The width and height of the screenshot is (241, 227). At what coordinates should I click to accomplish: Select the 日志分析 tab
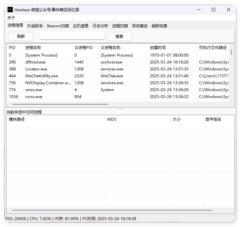(100, 26)
